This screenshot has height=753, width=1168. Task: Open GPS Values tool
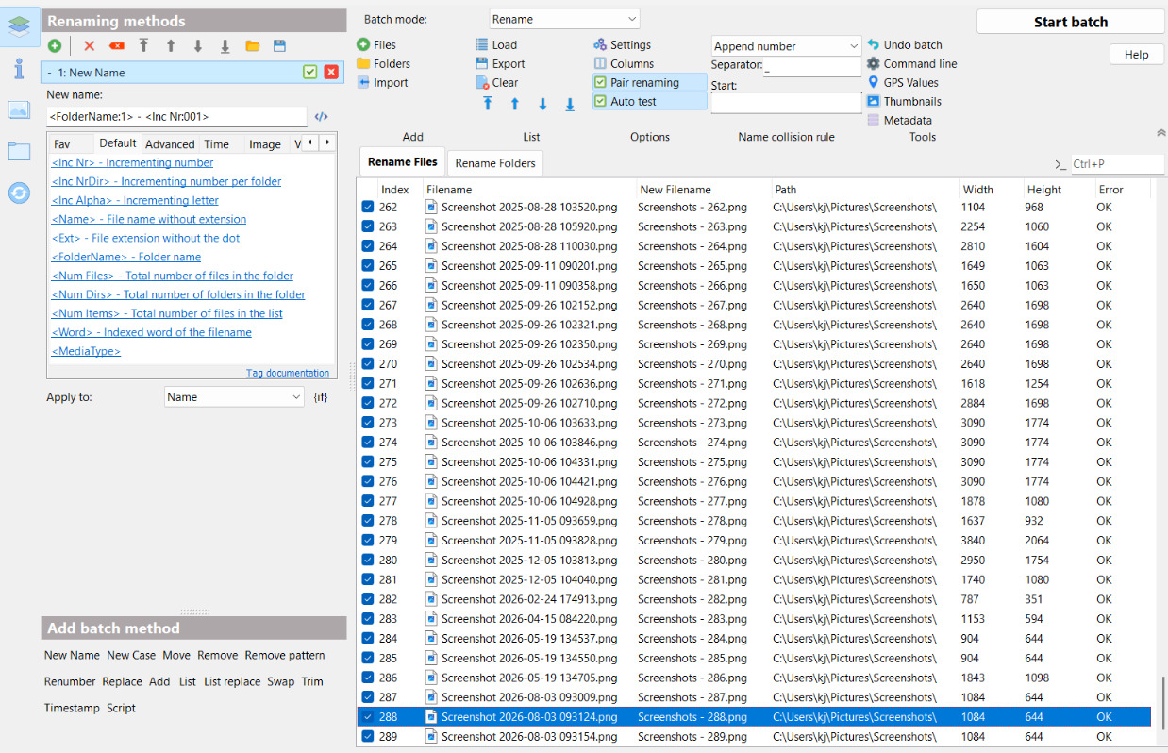point(873,82)
